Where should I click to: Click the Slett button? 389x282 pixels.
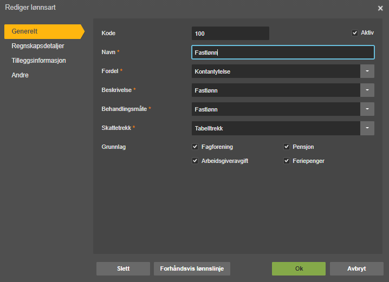point(124,268)
